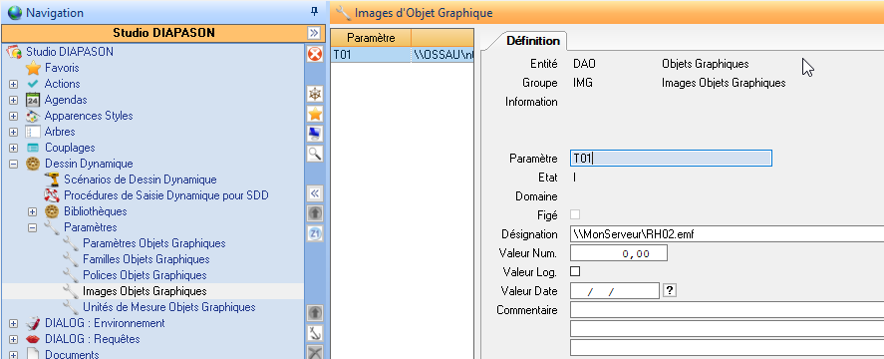Click the Z1 icon in vertical strip

[x=315, y=233]
